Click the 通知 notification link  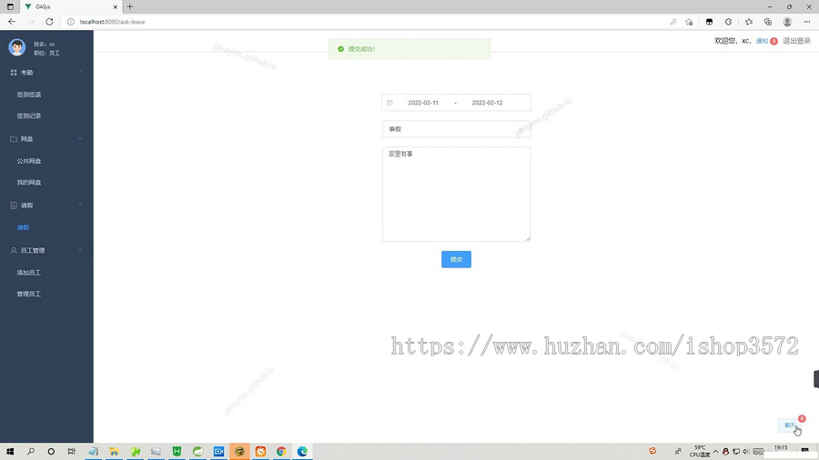coord(762,41)
